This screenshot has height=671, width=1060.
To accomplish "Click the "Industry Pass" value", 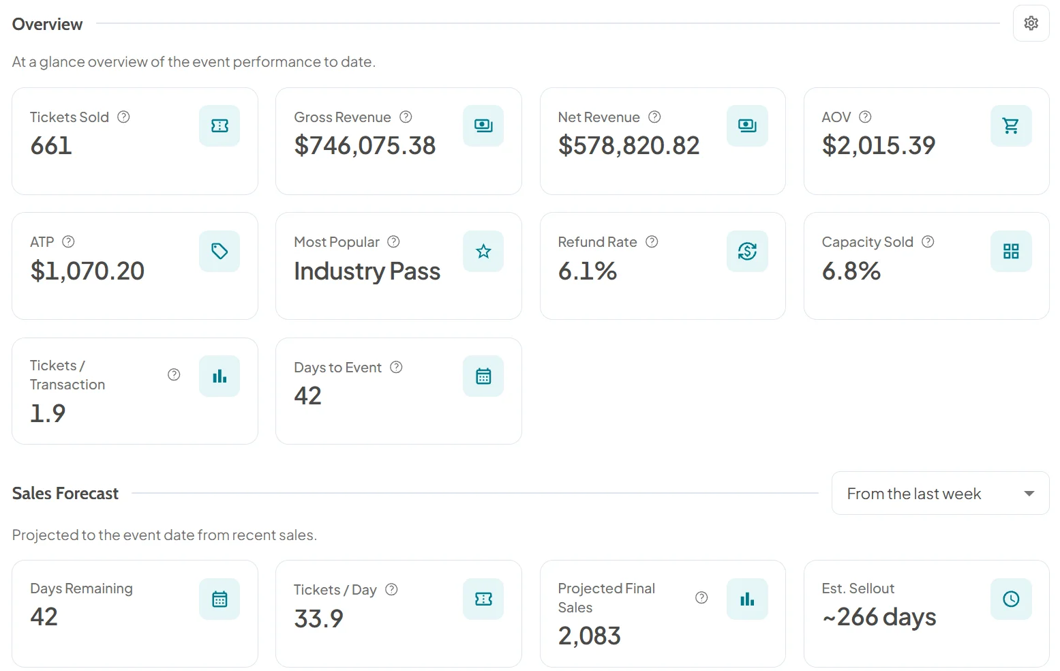I will (367, 271).
